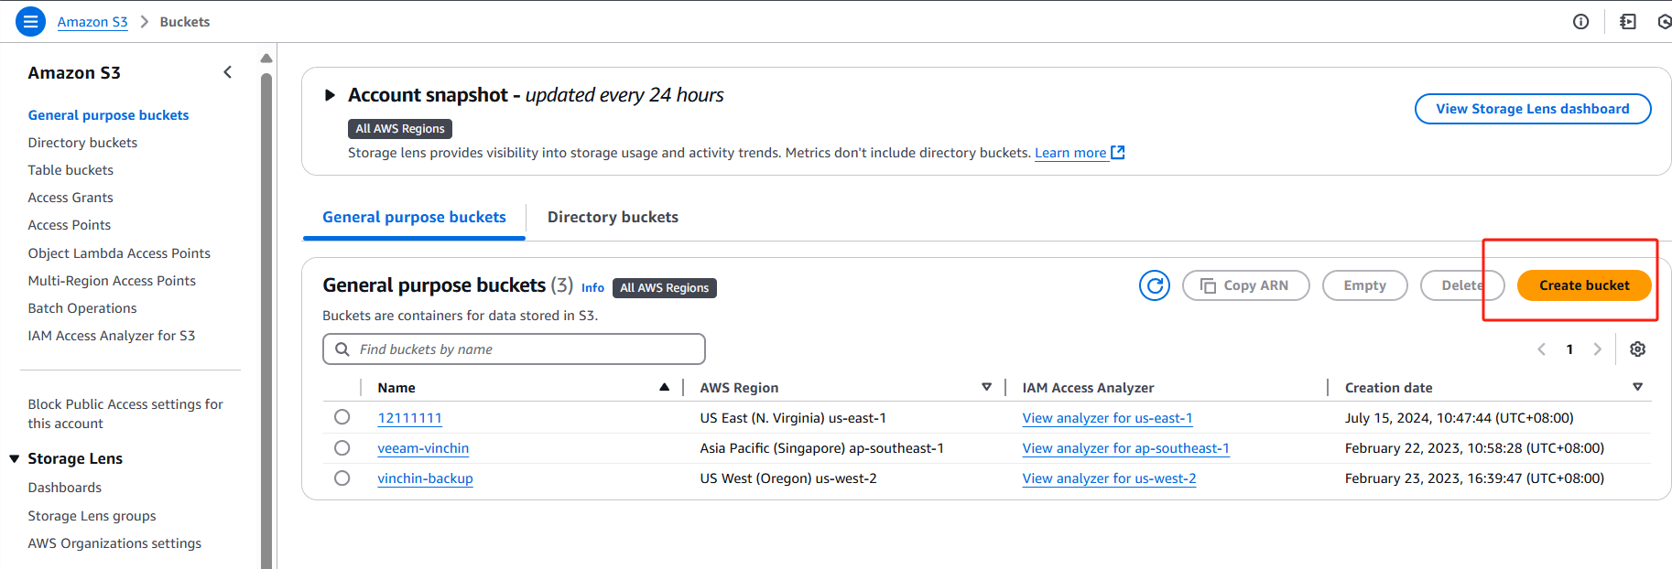The image size is (1672, 569).
Task: Open Directory buckets in sidebar
Action: [x=82, y=143]
